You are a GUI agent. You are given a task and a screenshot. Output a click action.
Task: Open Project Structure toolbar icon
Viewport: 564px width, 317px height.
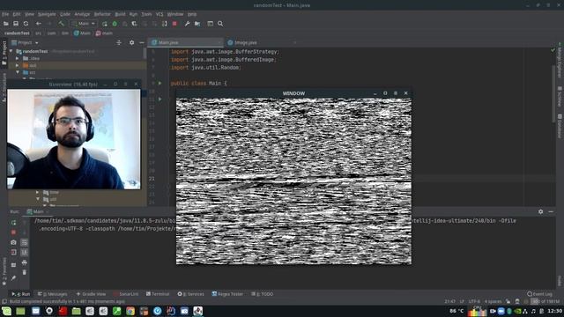click(197, 24)
